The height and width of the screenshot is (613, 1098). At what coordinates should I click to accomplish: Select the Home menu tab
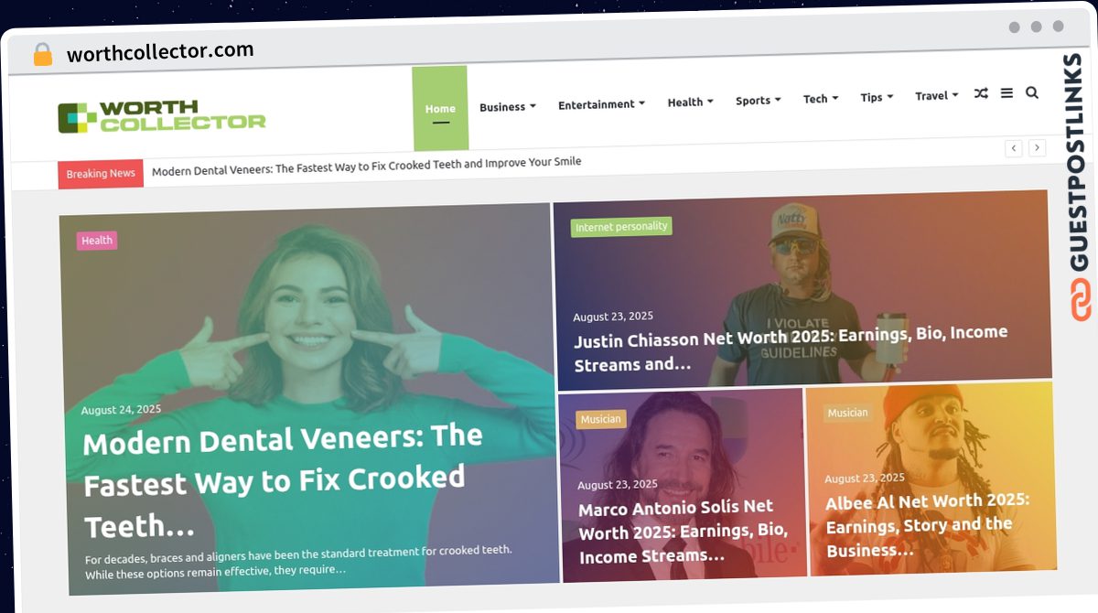click(440, 108)
